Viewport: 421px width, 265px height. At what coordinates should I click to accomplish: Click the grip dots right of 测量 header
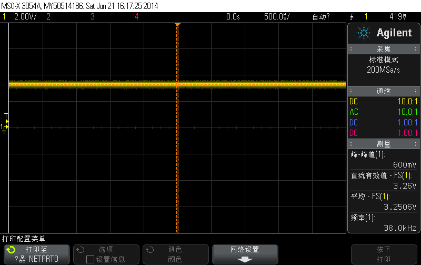pos(416,144)
